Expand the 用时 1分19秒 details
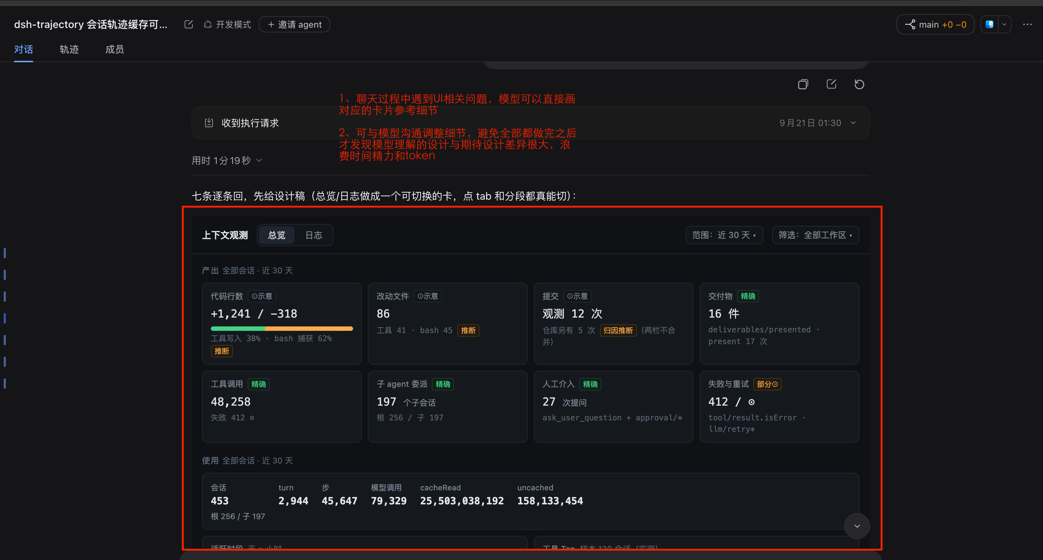Image resolution: width=1043 pixels, height=560 pixels. point(227,161)
